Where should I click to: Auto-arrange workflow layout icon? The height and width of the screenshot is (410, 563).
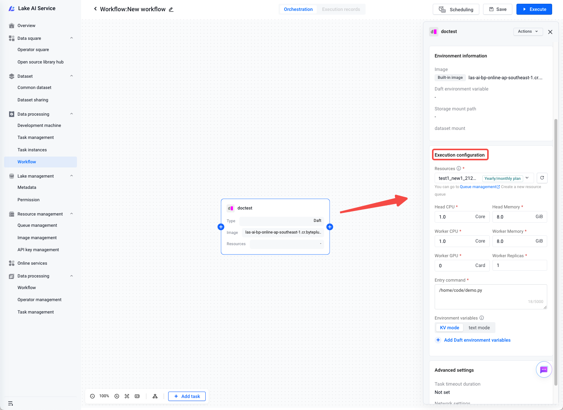pos(155,396)
